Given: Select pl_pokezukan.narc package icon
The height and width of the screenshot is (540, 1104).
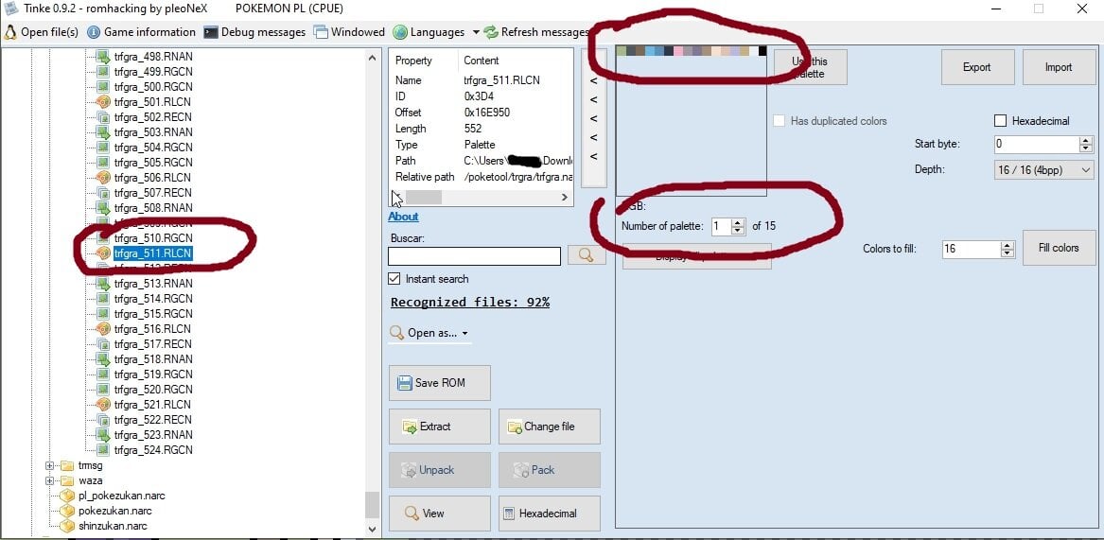Looking at the screenshot, I should [67, 496].
